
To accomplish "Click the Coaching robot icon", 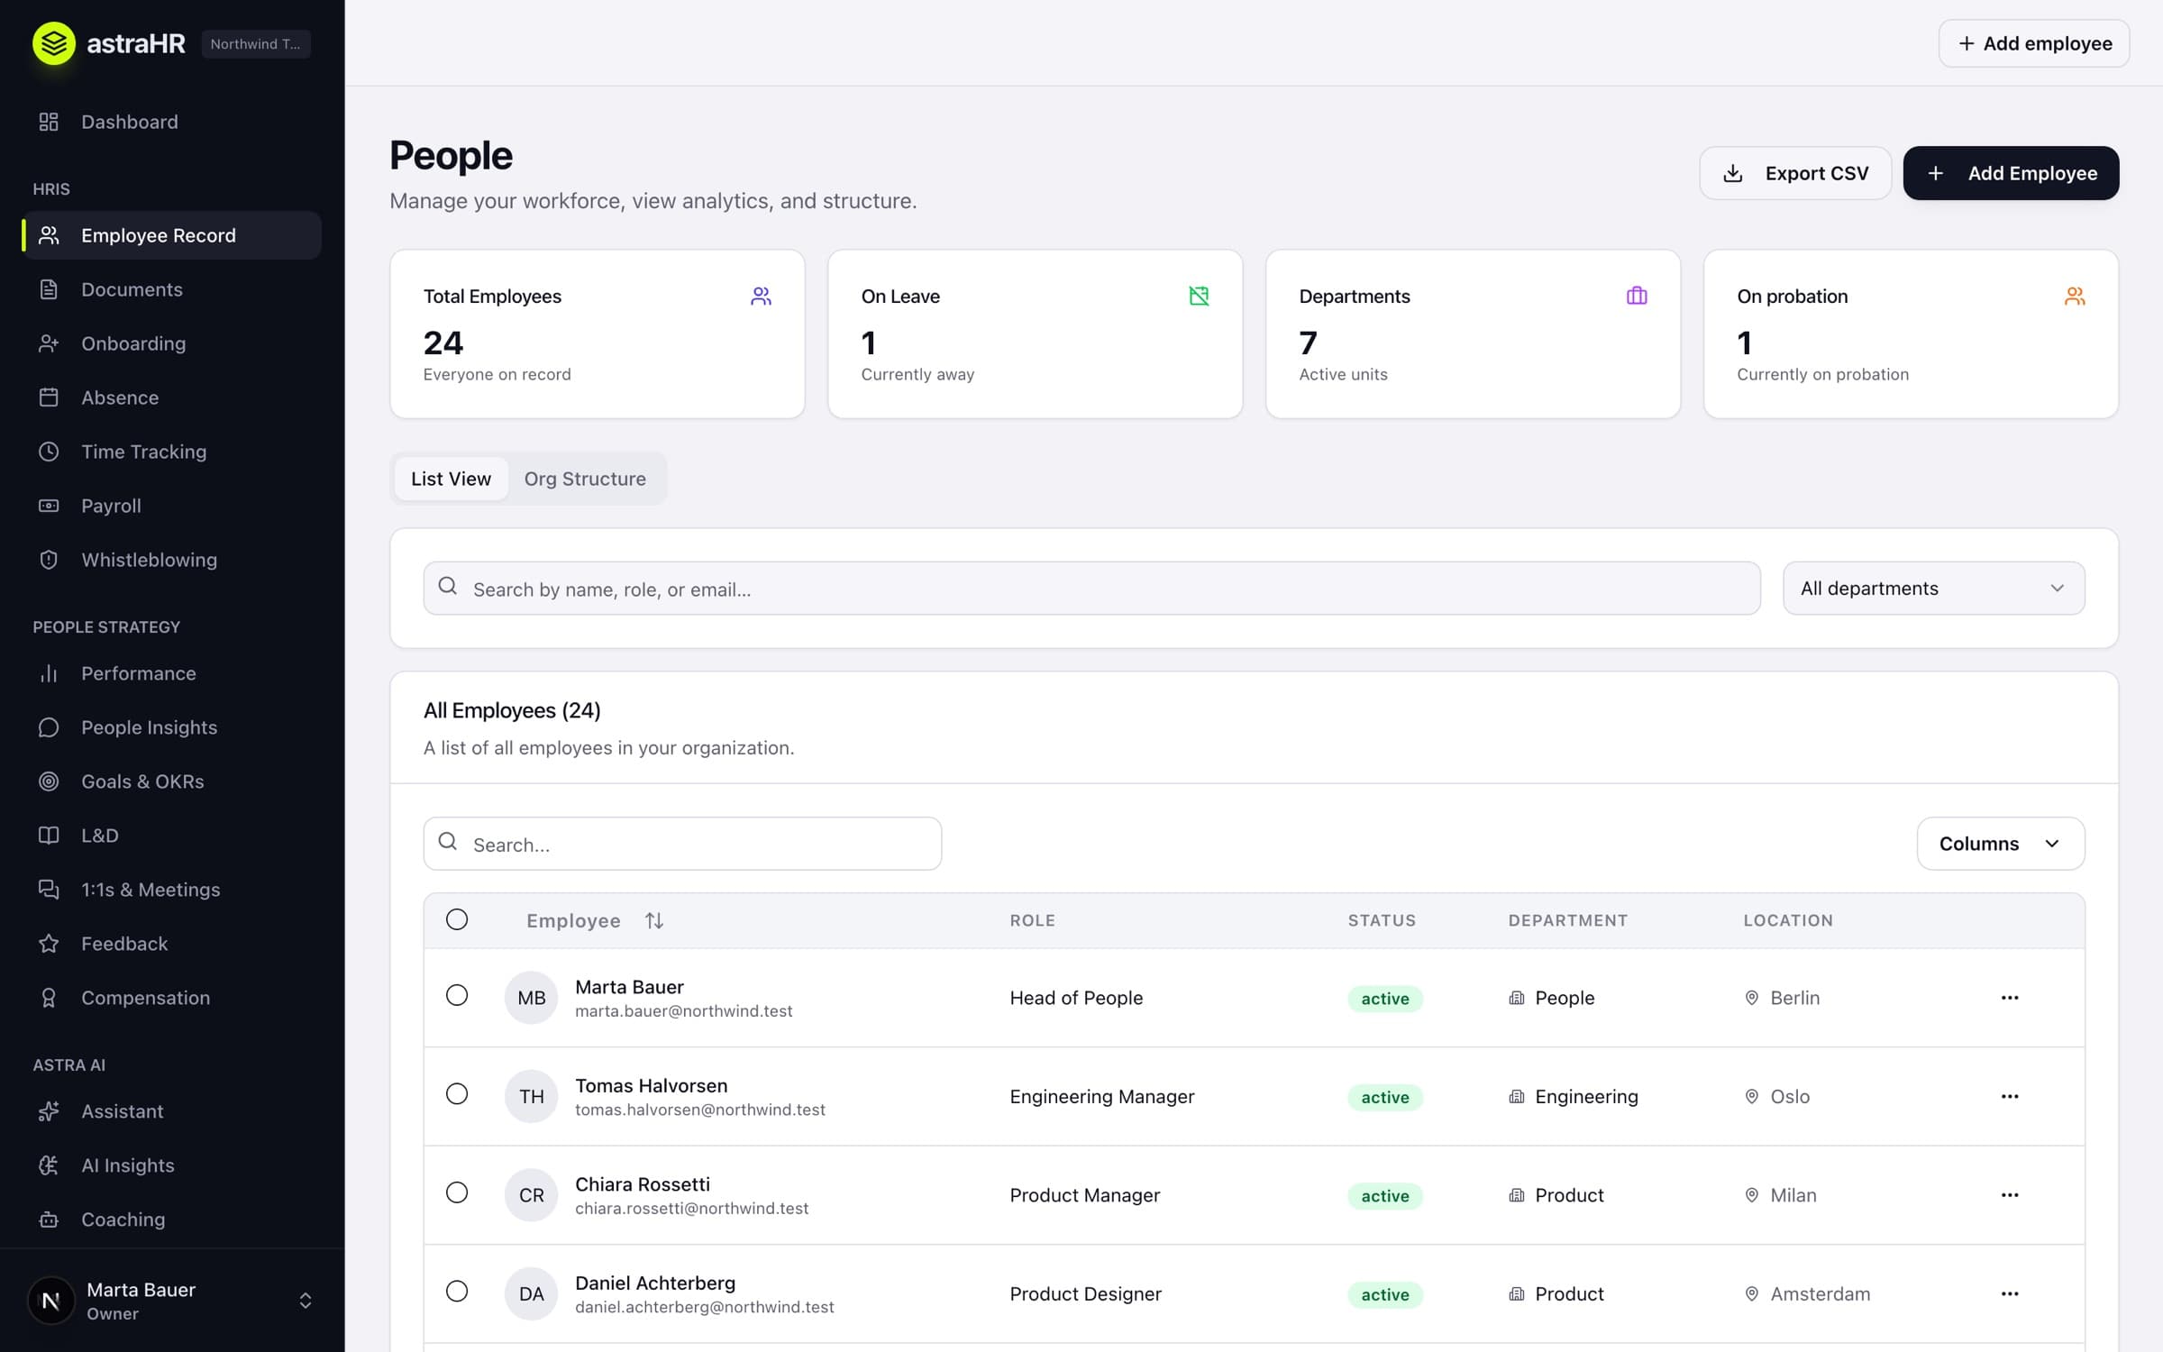I will tap(49, 1220).
